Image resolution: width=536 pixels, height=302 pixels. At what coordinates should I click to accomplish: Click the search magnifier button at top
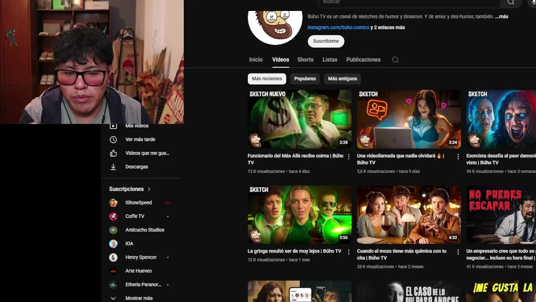coord(511,2)
